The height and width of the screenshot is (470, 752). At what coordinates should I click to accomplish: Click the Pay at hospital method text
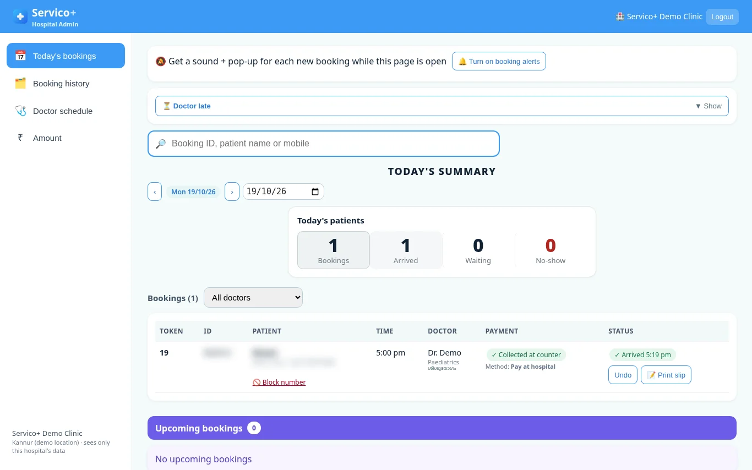533,367
